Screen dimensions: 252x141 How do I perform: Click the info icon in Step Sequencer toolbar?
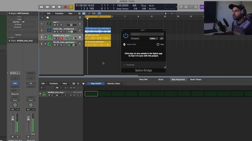click(78, 83)
